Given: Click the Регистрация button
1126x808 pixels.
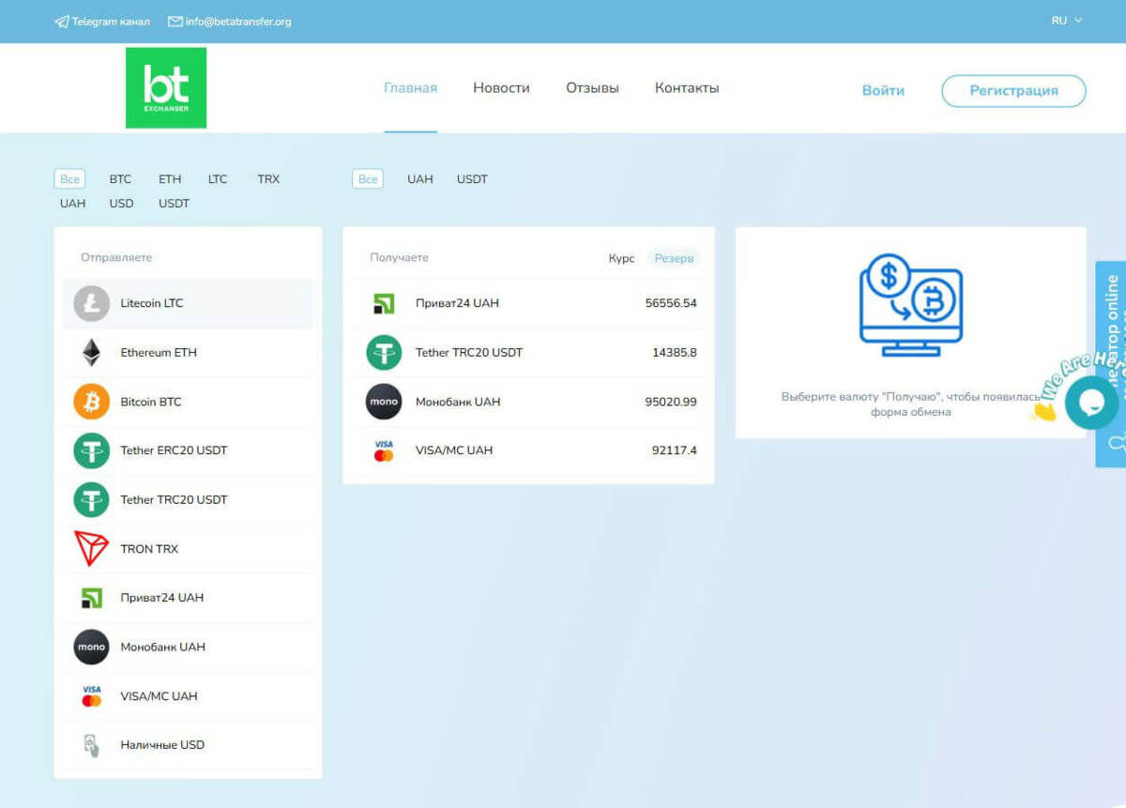Looking at the screenshot, I should pyautogui.click(x=1013, y=91).
